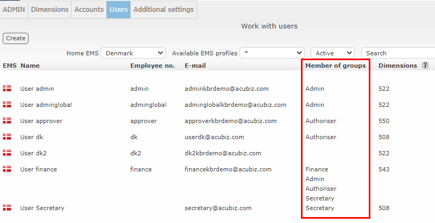Click the Danish flag beside User finance
Viewport: 435px width, 223px height.
(7, 169)
